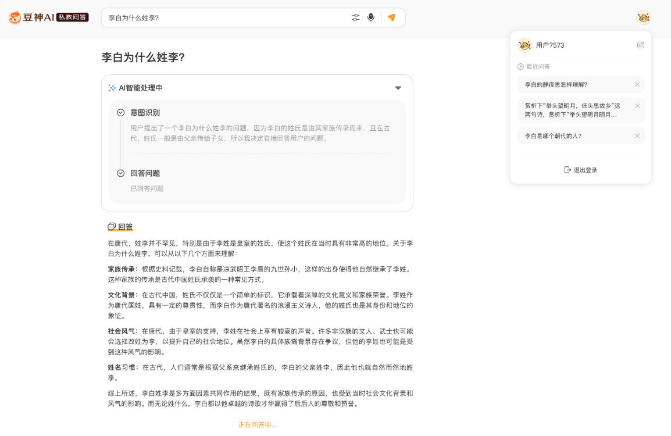Click 退出登录 to log out
This screenshot has width=671, height=436.
click(581, 170)
